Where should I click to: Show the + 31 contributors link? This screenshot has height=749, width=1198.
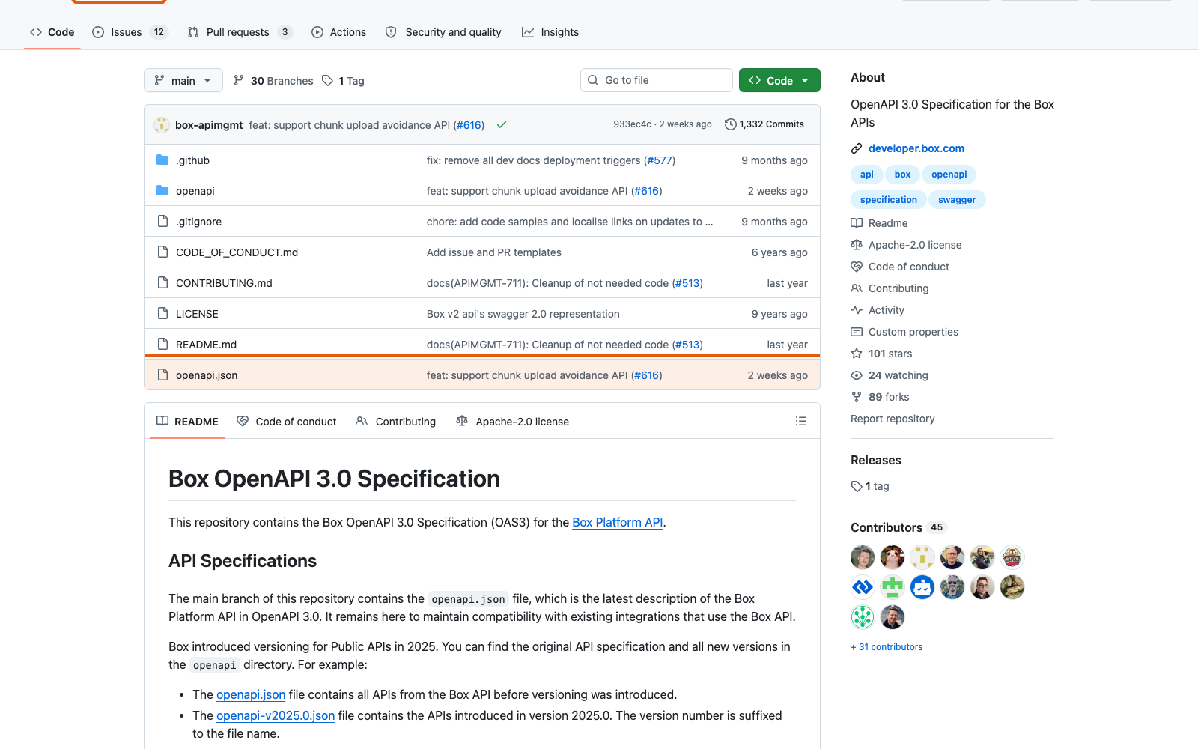tap(887, 647)
